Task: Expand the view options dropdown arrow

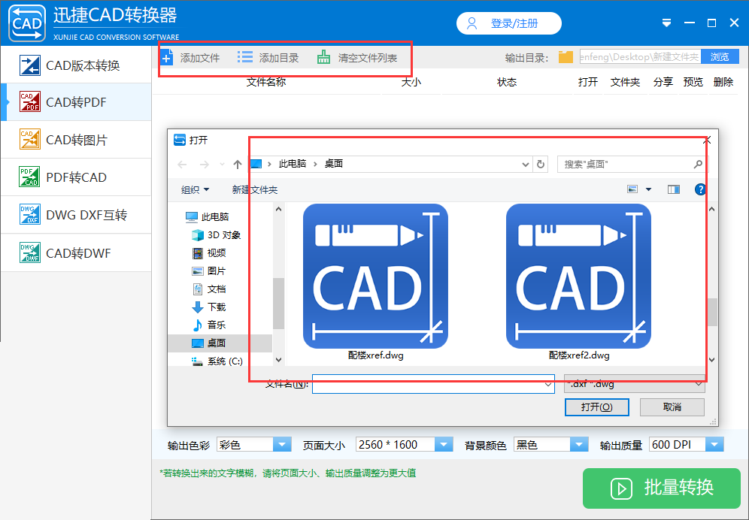Action: tap(649, 189)
